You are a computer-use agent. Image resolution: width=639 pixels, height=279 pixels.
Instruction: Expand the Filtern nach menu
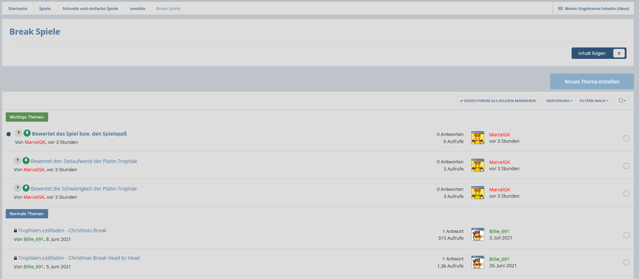click(594, 101)
